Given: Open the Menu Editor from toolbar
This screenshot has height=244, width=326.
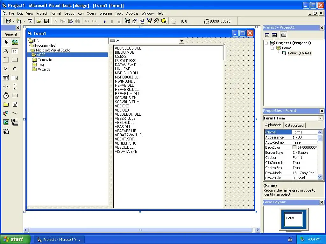Looking at the screenshot, I should coord(30,21).
